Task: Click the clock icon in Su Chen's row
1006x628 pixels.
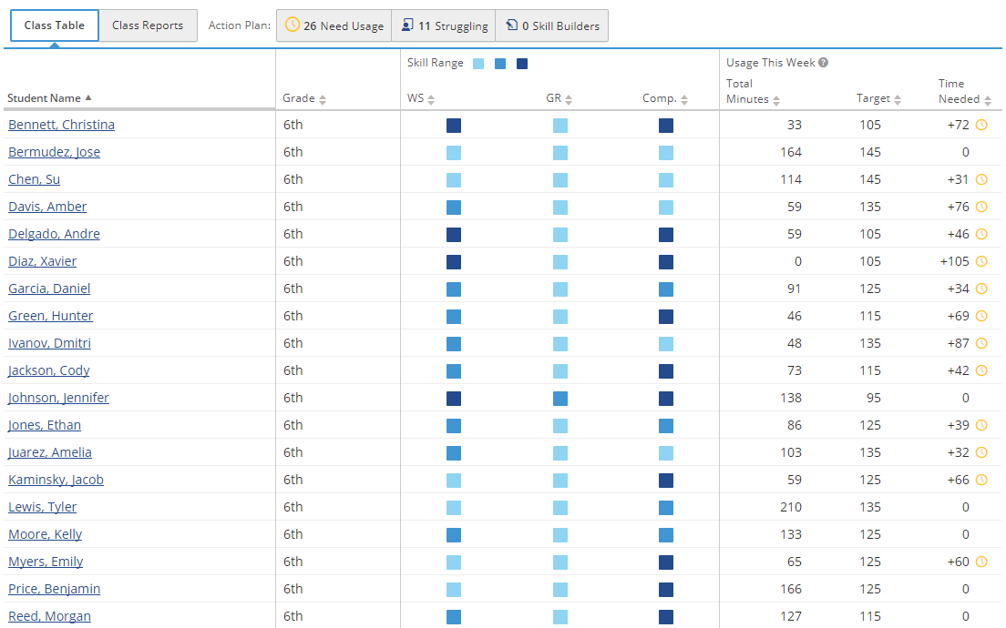Action: pyautogui.click(x=981, y=179)
